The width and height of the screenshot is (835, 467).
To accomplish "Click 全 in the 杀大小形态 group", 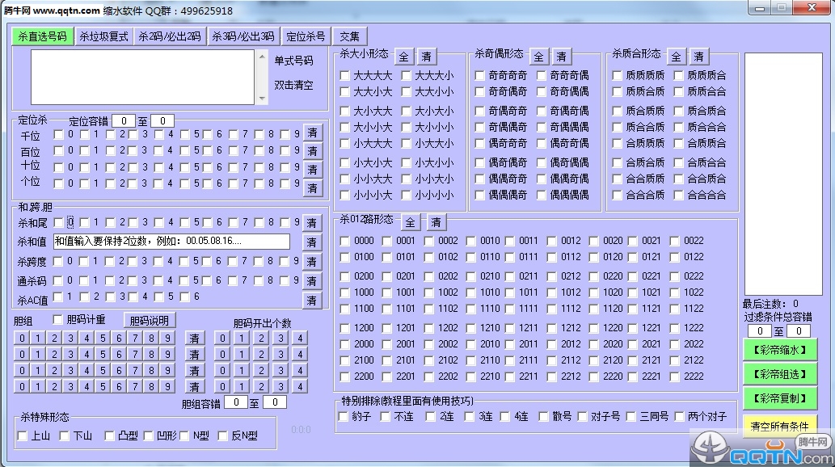I will tap(404, 56).
